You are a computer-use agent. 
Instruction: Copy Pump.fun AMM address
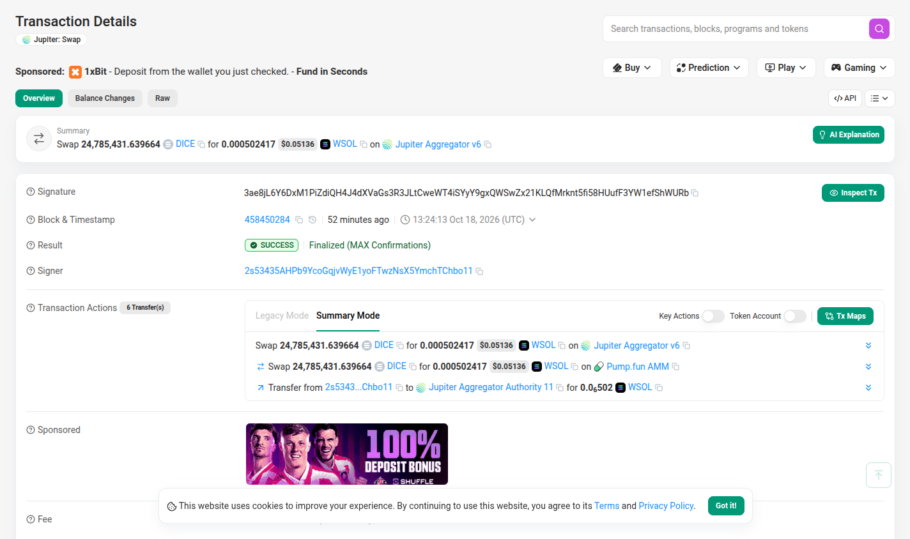tap(675, 367)
